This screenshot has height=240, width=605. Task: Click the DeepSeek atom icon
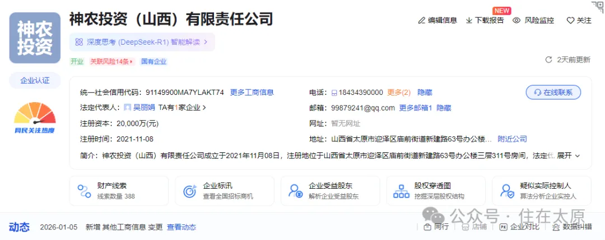click(79, 42)
